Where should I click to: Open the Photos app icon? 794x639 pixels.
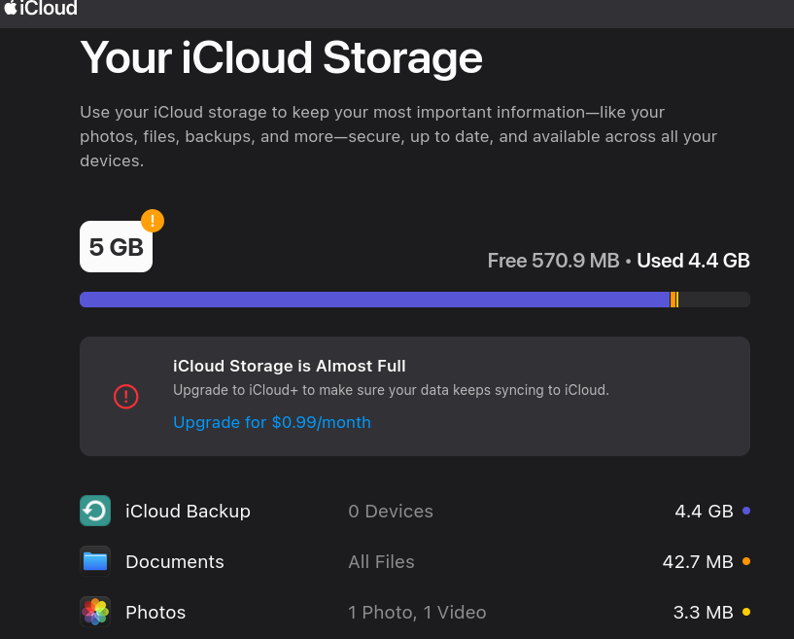pos(95,612)
